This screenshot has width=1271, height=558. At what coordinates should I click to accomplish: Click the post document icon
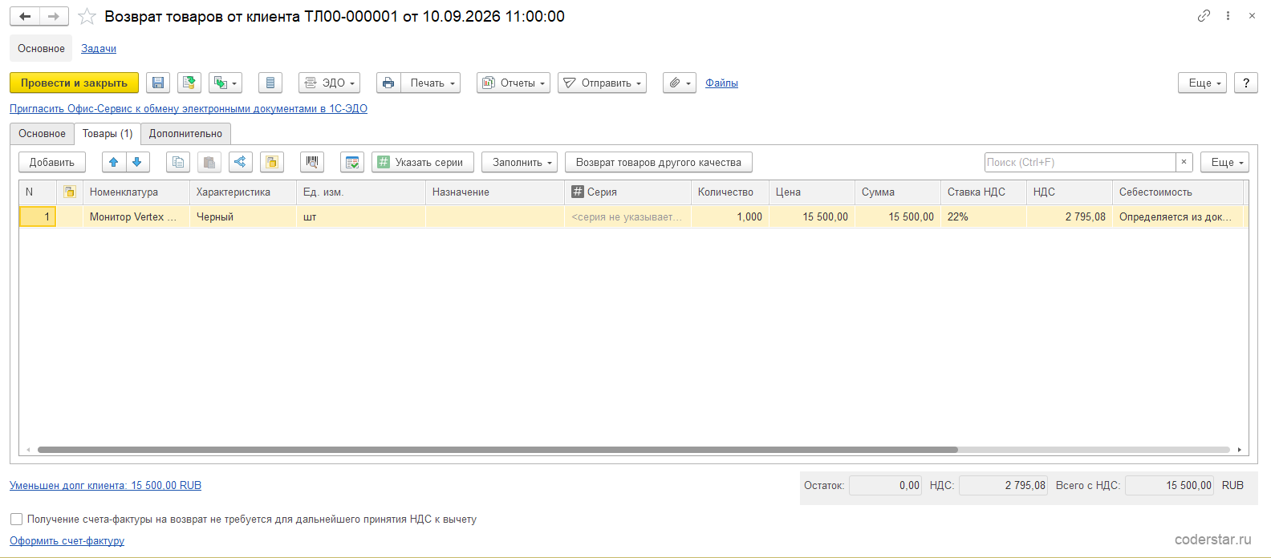(189, 83)
